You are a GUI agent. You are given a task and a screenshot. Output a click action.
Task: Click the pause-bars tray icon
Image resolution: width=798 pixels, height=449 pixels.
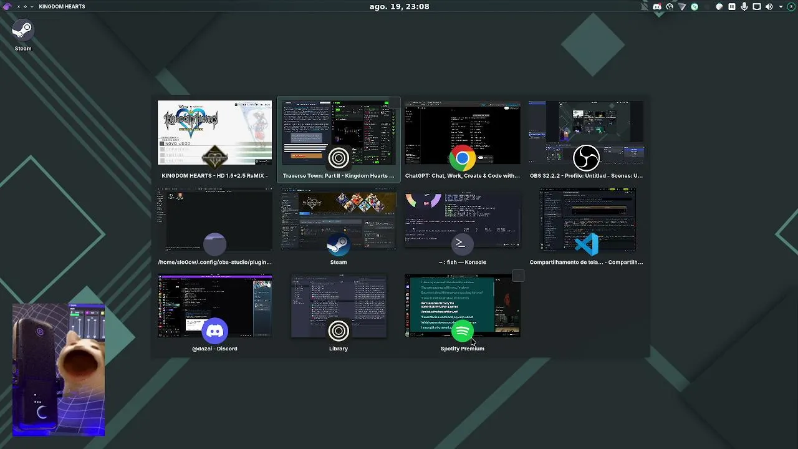tap(732, 7)
